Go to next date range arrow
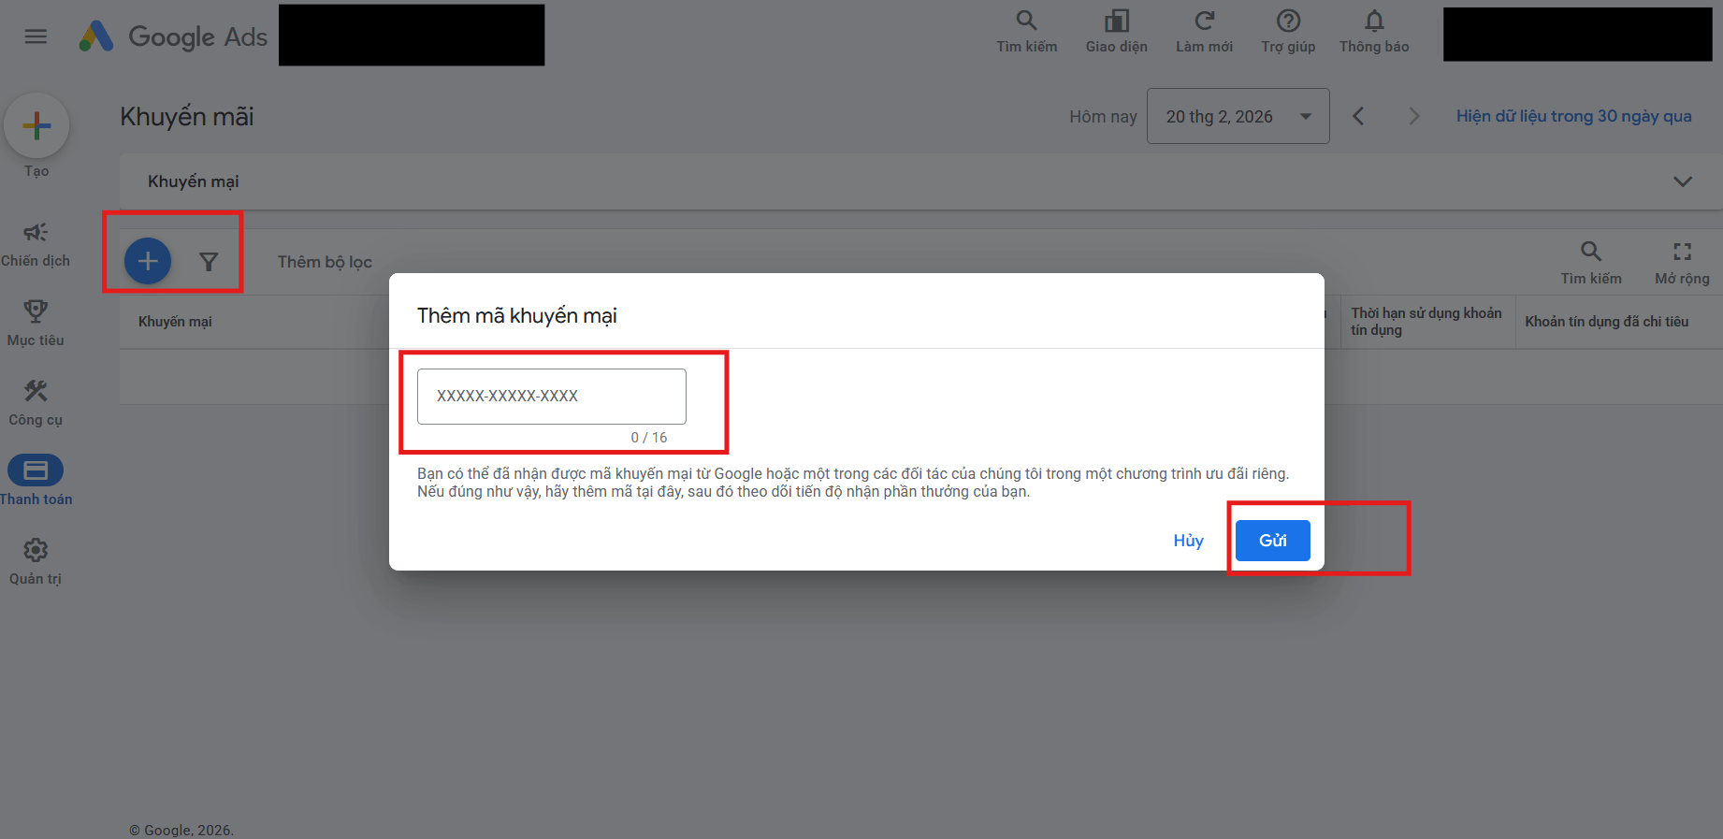The image size is (1723, 839). pos(1413,116)
